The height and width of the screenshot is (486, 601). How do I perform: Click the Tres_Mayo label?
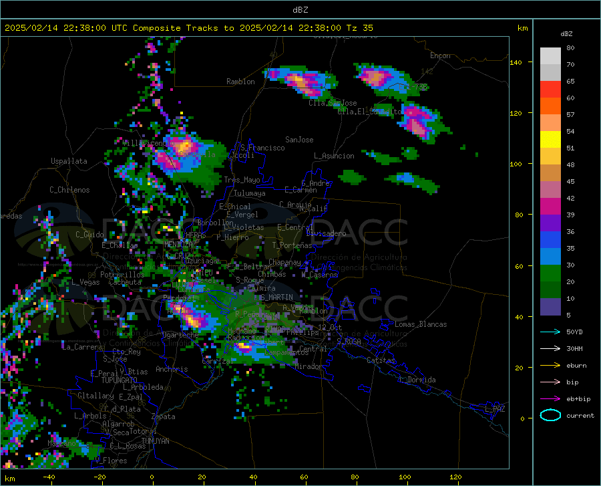(x=242, y=180)
